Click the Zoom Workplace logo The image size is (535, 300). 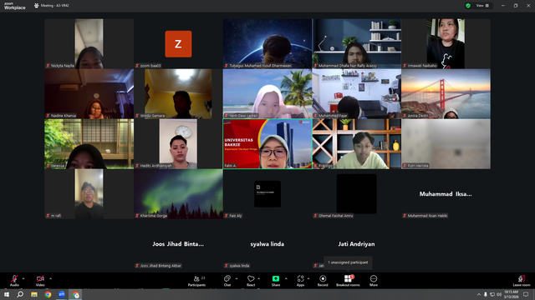15,6
